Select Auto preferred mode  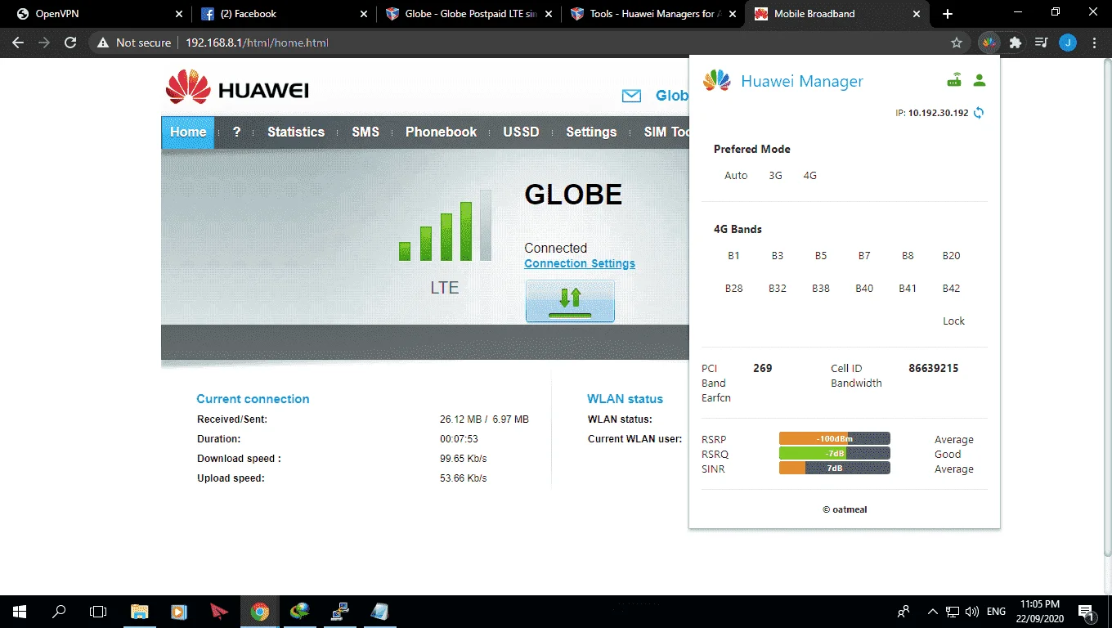[736, 176]
